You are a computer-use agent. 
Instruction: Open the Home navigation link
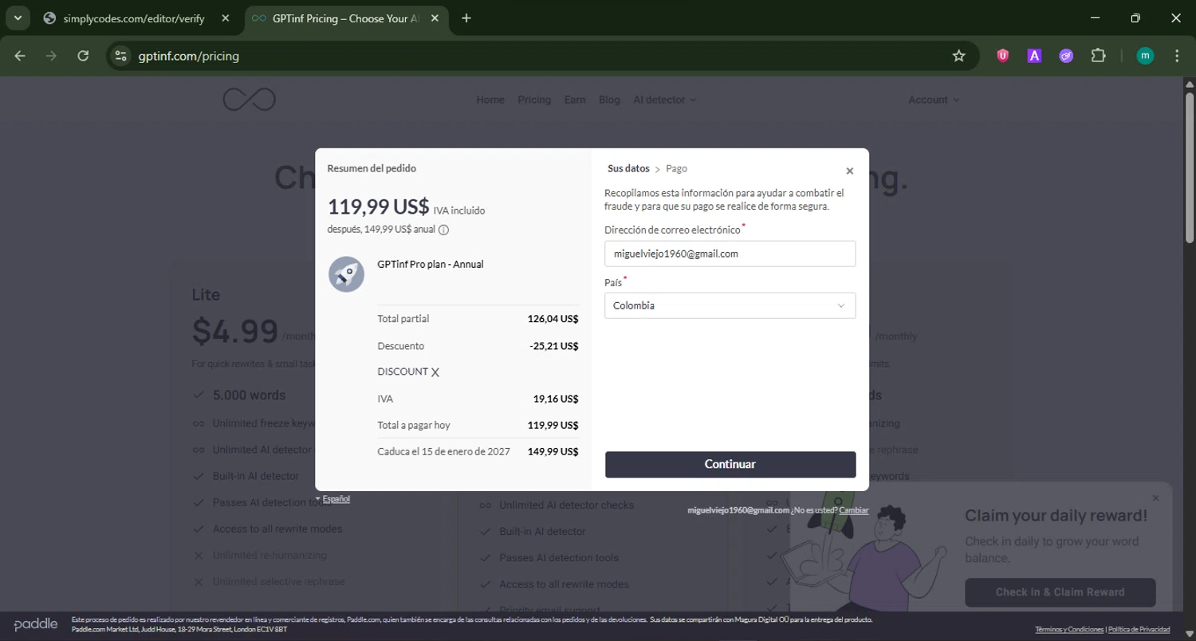point(490,100)
